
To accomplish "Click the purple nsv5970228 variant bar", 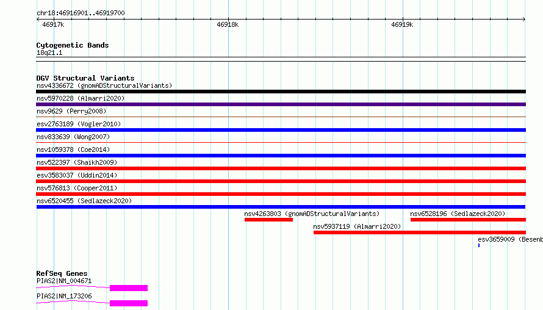I will pyautogui.click(x=281, y=104).
